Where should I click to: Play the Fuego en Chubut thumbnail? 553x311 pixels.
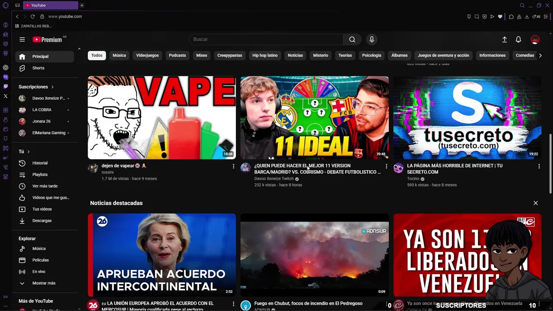[315, 255]
